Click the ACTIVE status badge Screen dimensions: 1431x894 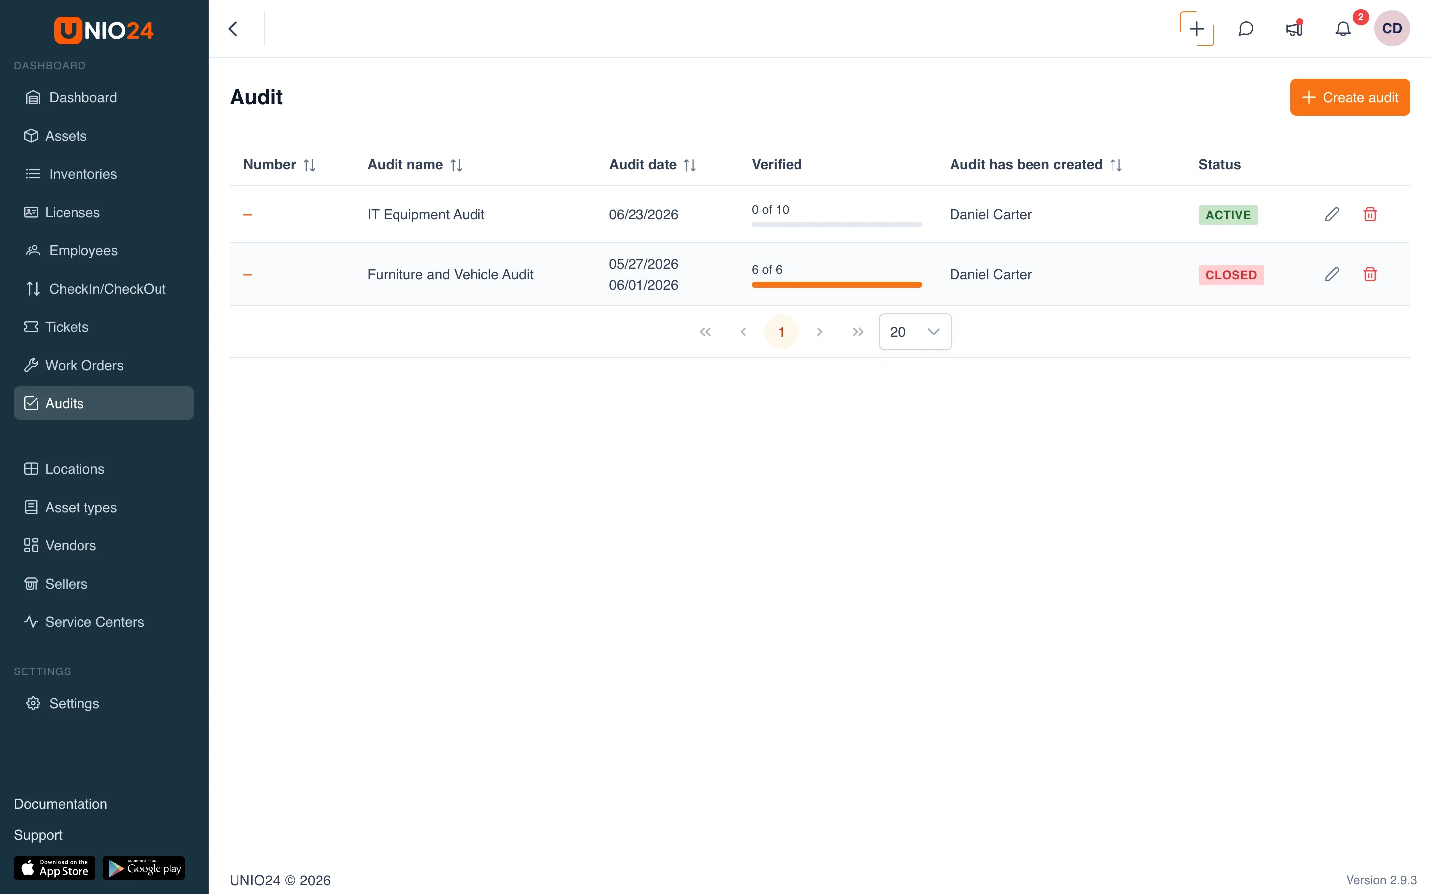pyautogui.click(x=1228, y=215)
